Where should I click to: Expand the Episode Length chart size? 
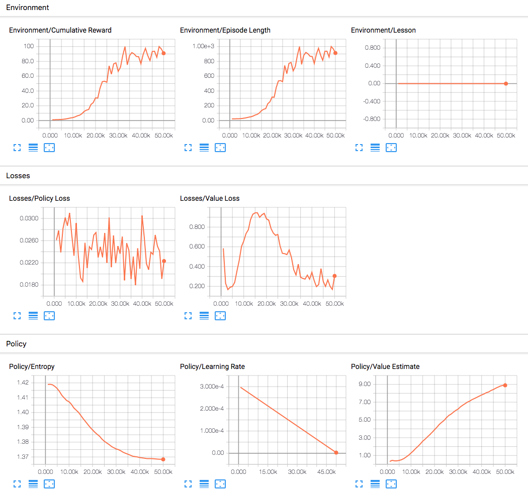point(188,148)
